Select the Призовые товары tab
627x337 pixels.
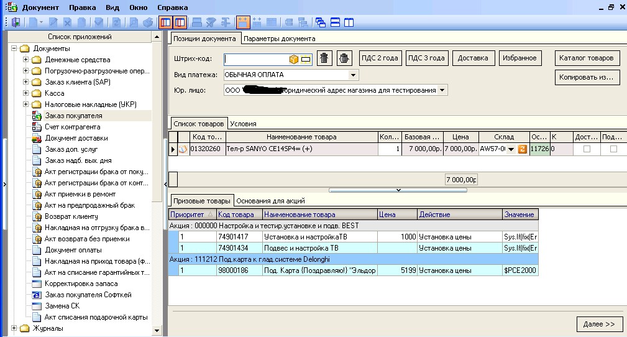(201, 200)
